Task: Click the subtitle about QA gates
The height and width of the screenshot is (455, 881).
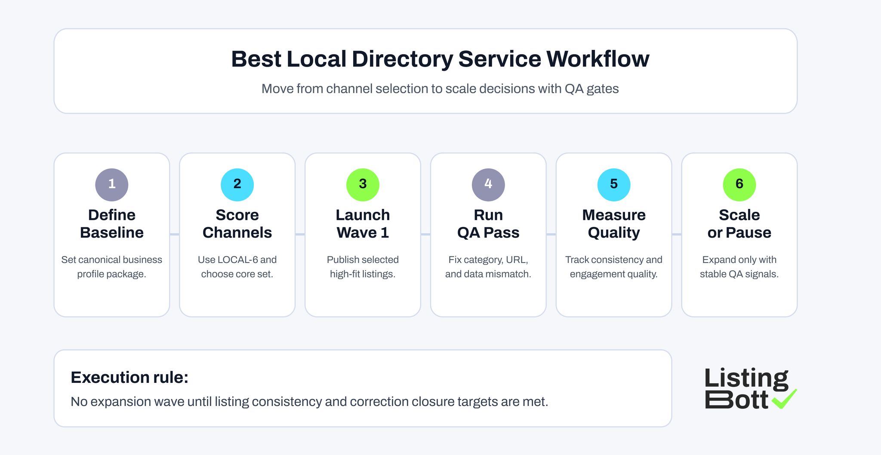Action: (x=440, y=89)
